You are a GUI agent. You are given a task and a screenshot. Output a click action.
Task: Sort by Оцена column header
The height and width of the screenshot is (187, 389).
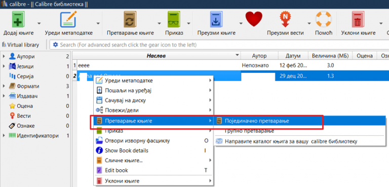click(365, 56)
